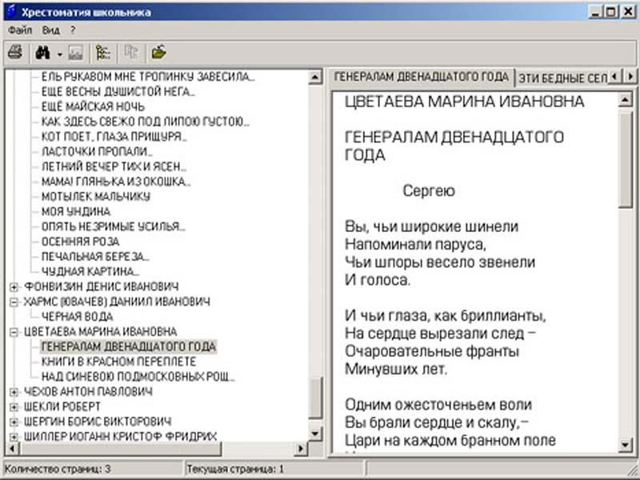This screenshot has height=480, width=640.
Task: Expand the ЧЕХОВ АНТОН ПАВЛОВИЧ node
Action: [14, 392]
